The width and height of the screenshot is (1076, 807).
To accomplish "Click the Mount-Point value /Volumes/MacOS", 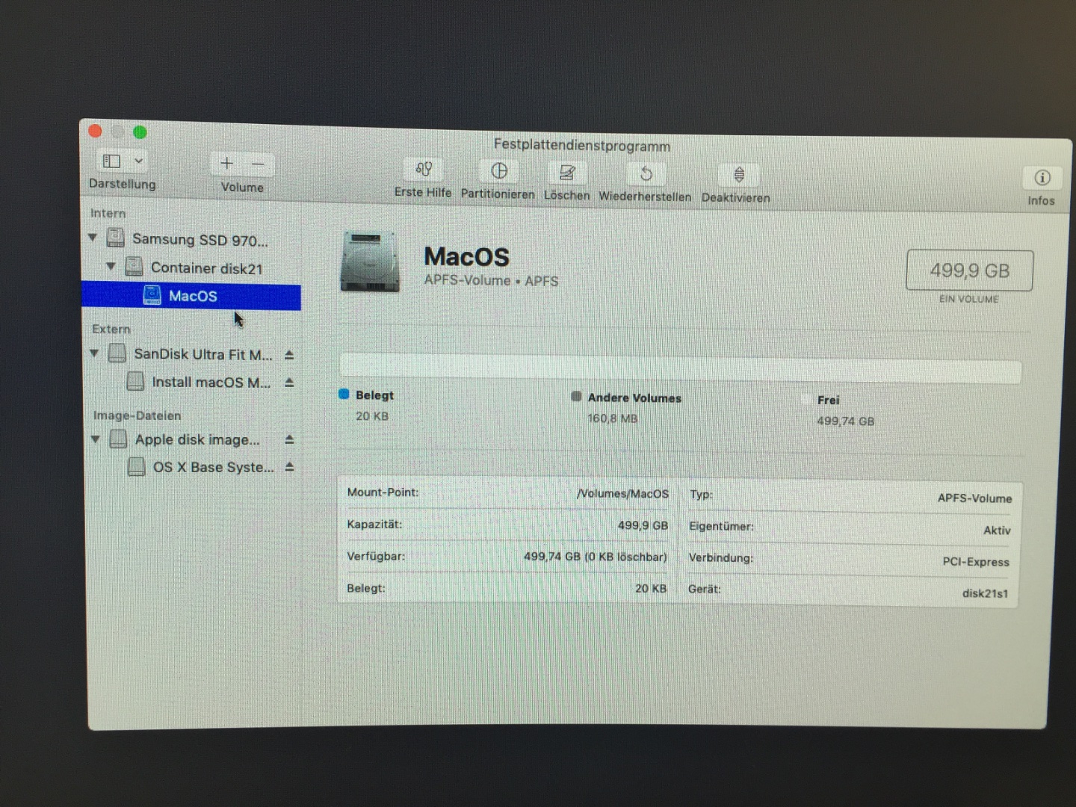I will pyautogui.click(x=623, y=494).
